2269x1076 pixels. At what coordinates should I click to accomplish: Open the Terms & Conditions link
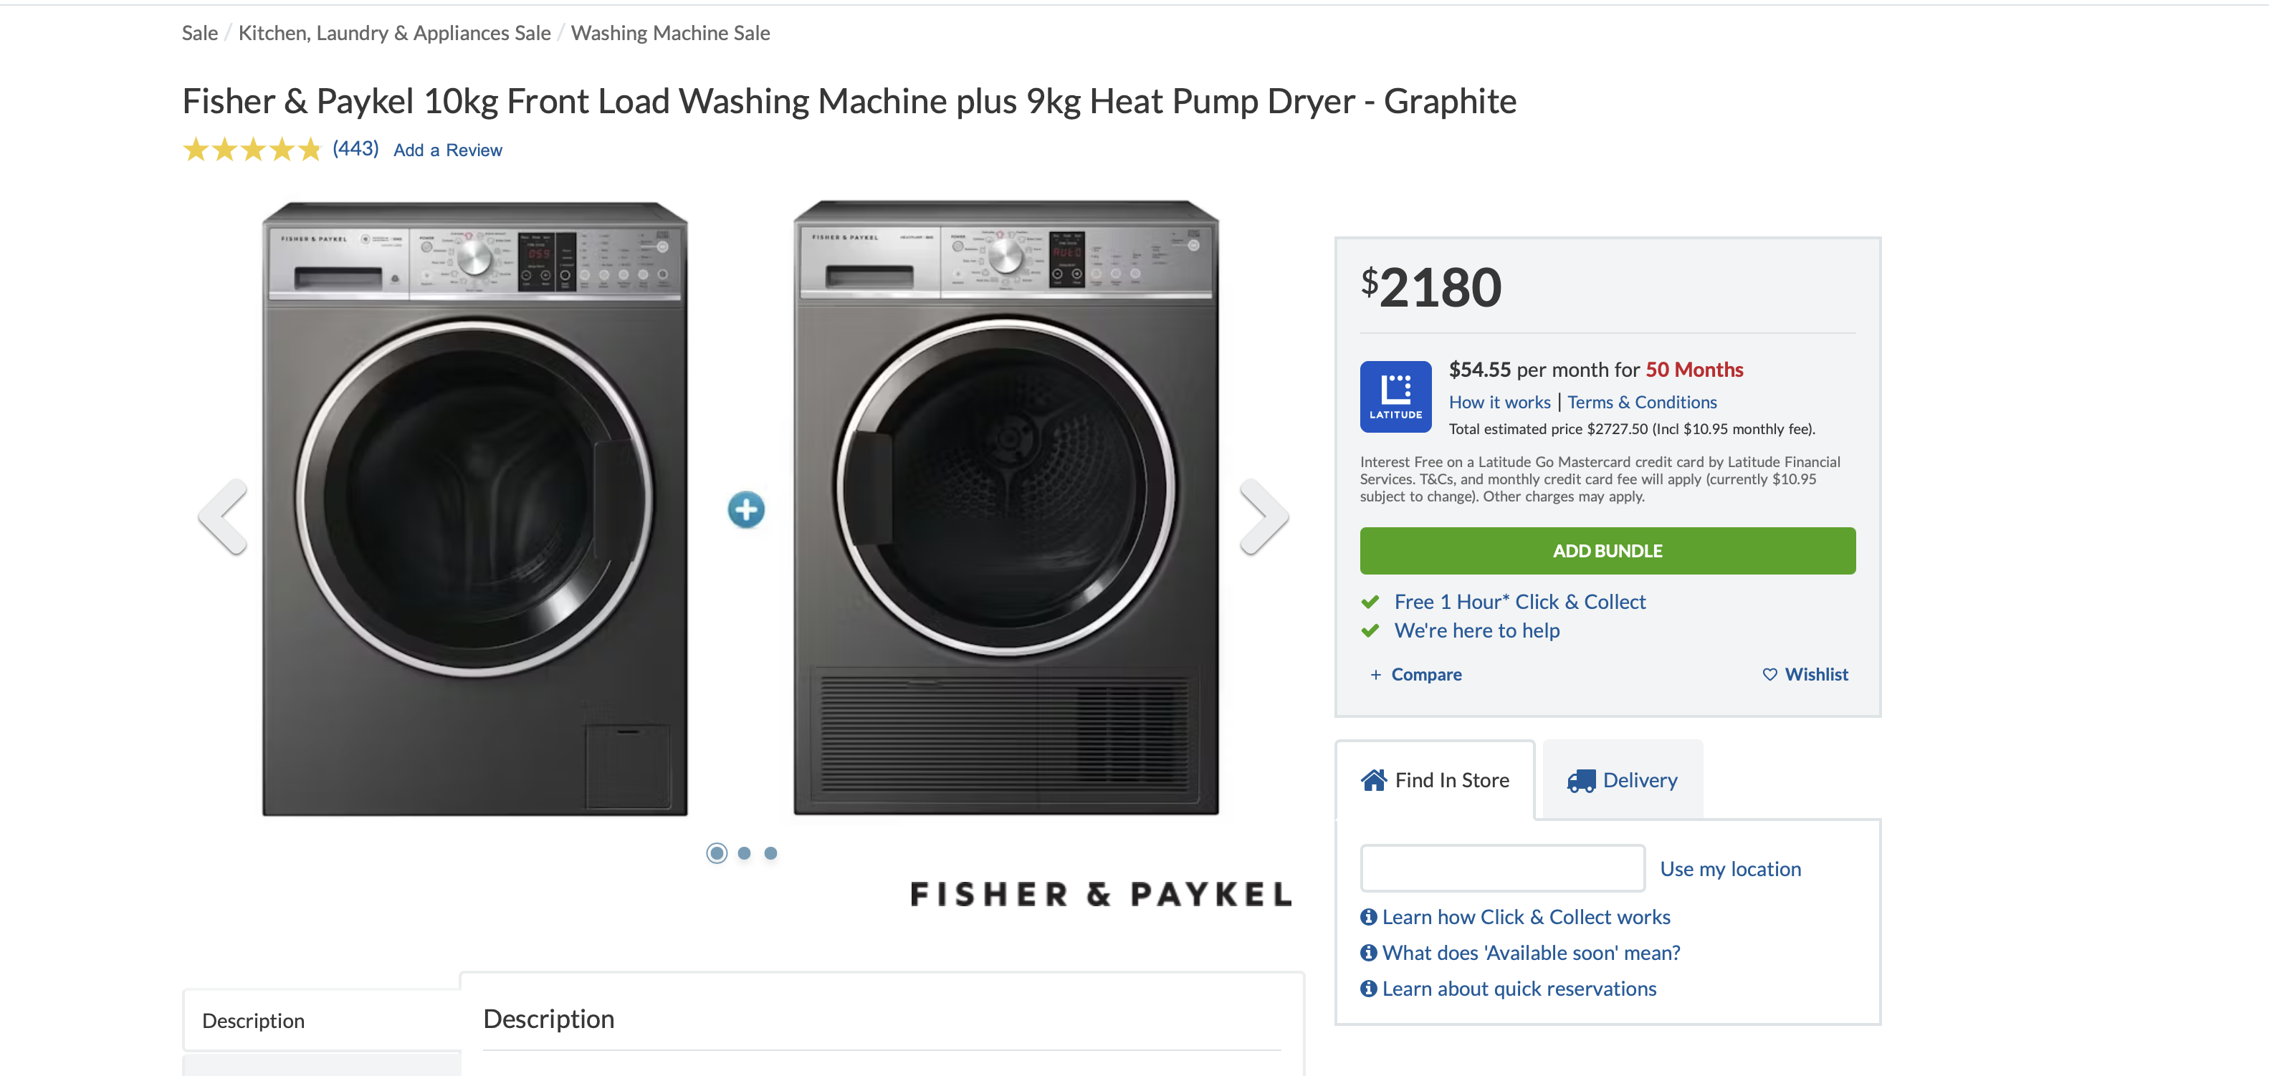pos(1642,403)
